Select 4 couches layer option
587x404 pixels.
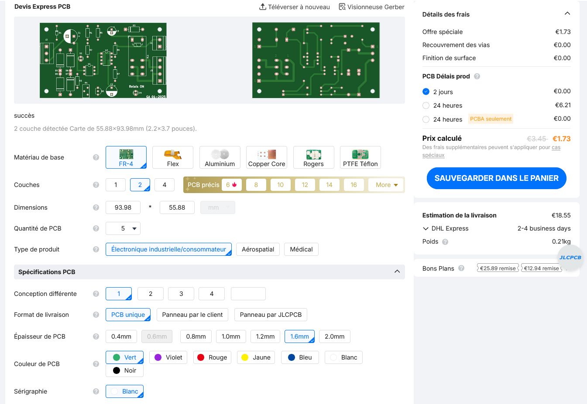(x=165, y=185)
